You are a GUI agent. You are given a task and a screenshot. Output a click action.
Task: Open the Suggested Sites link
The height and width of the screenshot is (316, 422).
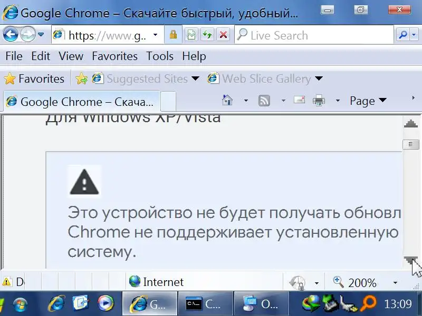coord(146,78)
